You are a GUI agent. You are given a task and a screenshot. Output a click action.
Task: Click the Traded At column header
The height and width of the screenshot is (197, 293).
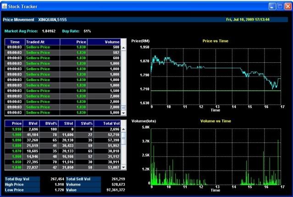pos(36,41)
